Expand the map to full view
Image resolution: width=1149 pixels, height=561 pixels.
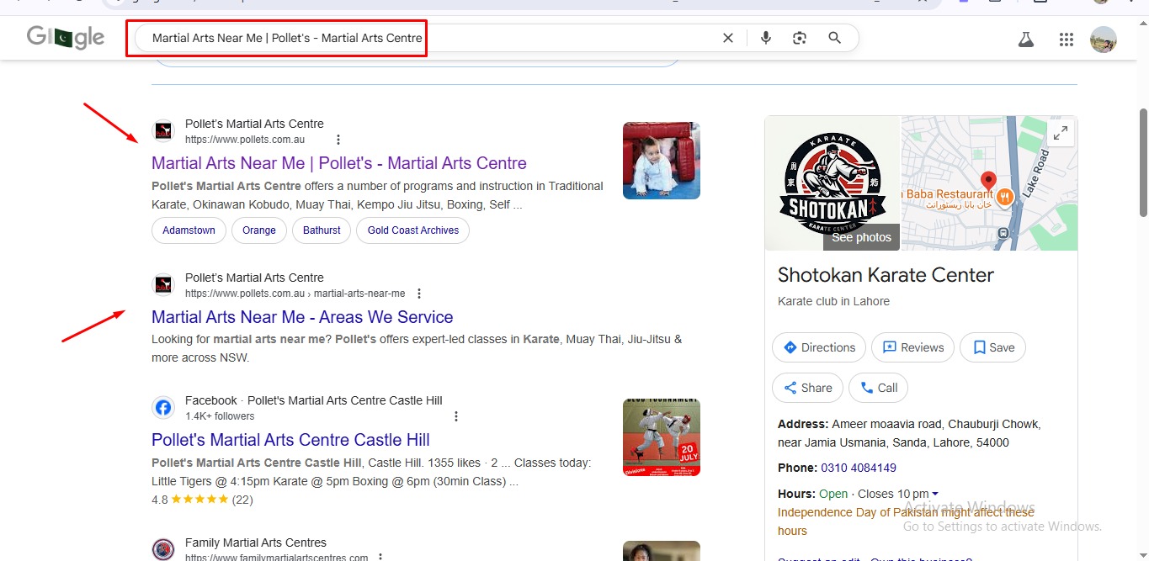[1060, 133]
